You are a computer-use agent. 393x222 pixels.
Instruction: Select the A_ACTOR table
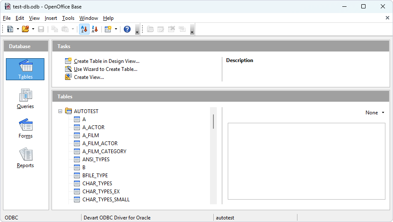pos(93,127)
